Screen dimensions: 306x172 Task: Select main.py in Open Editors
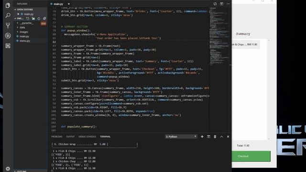[29, 14]
